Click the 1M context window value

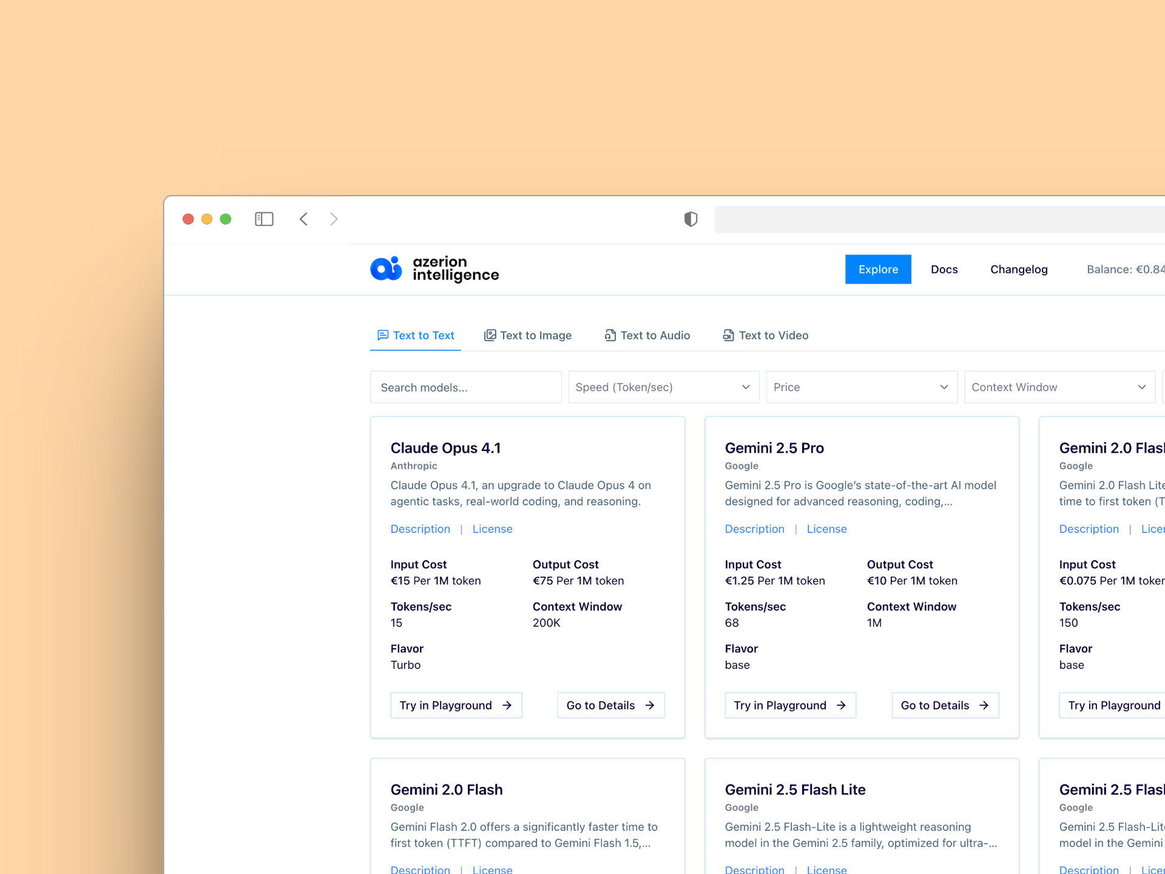(874, 623)
